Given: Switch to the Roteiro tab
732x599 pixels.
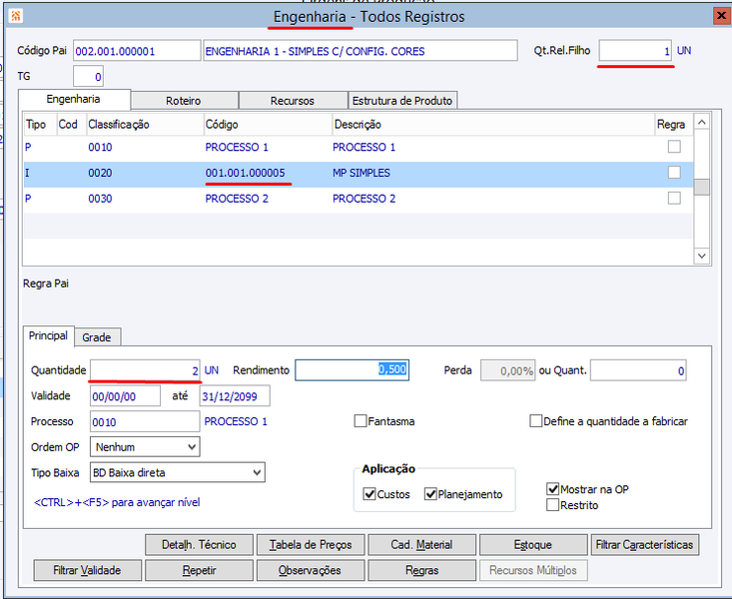Looking at the screenshot, I should point(184,101).
